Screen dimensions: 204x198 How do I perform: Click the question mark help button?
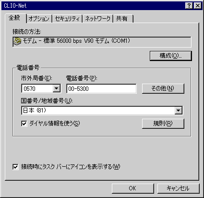tap(189, 6)
